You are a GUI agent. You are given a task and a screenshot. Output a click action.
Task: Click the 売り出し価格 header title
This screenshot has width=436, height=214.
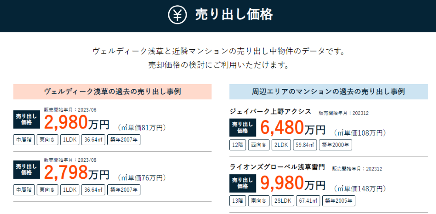[234, 15]
